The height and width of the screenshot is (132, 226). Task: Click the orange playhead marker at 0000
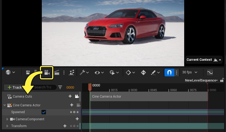pyautogui.click(x=90, y=87)
